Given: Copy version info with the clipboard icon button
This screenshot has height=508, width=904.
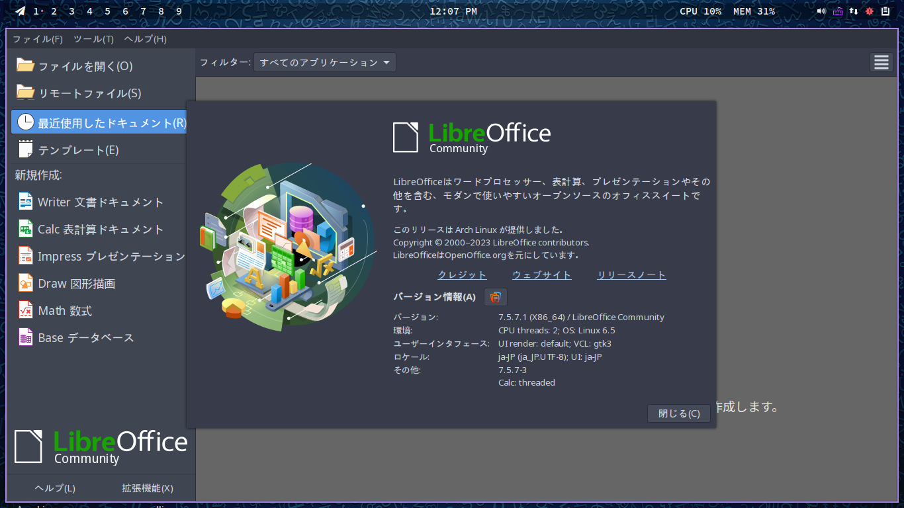Looking at the screenshot, I should click(x=496, y=297).
